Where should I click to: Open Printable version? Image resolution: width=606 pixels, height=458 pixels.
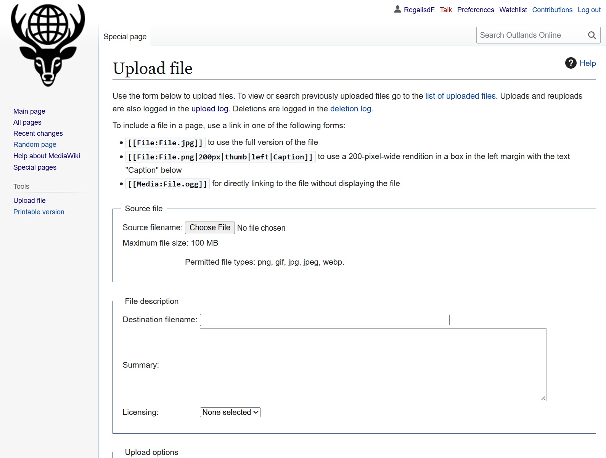(39, 212)
